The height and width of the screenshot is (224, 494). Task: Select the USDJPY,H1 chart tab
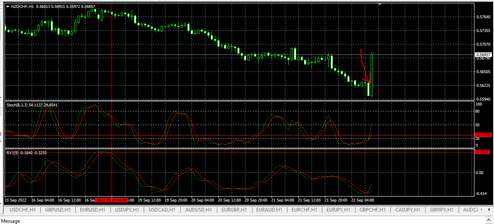(x=127, y=210)
